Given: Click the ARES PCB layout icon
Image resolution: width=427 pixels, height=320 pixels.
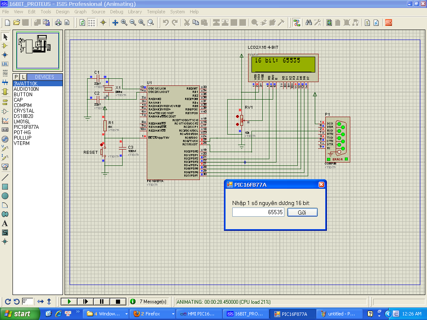Looking at the screenshot, I should tap(388, 22).
